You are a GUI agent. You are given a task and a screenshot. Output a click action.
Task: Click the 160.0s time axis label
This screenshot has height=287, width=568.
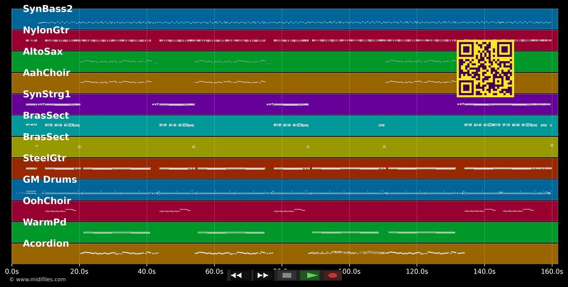click(551, 271)
